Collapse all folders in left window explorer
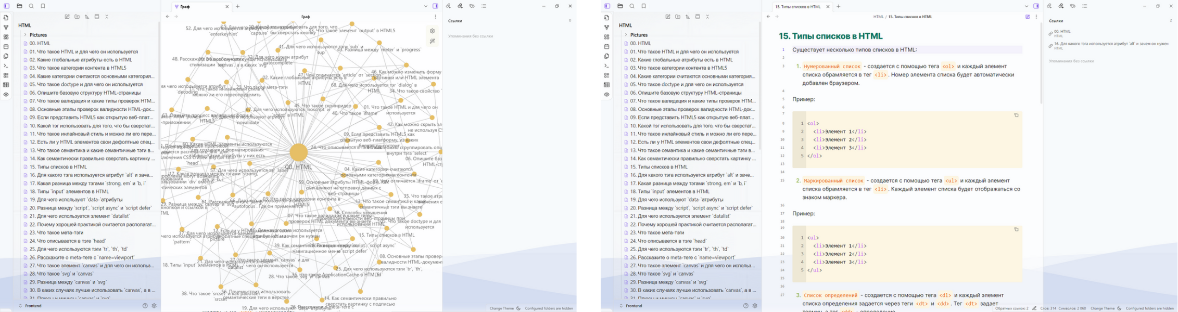 click(107, 17)
